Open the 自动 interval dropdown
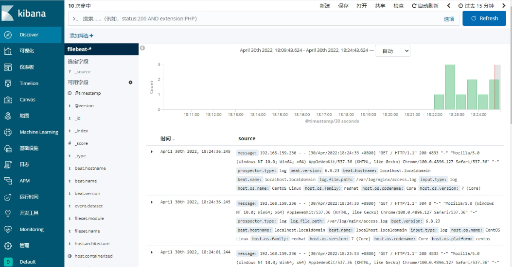The image size is (512, 267). 392,51
